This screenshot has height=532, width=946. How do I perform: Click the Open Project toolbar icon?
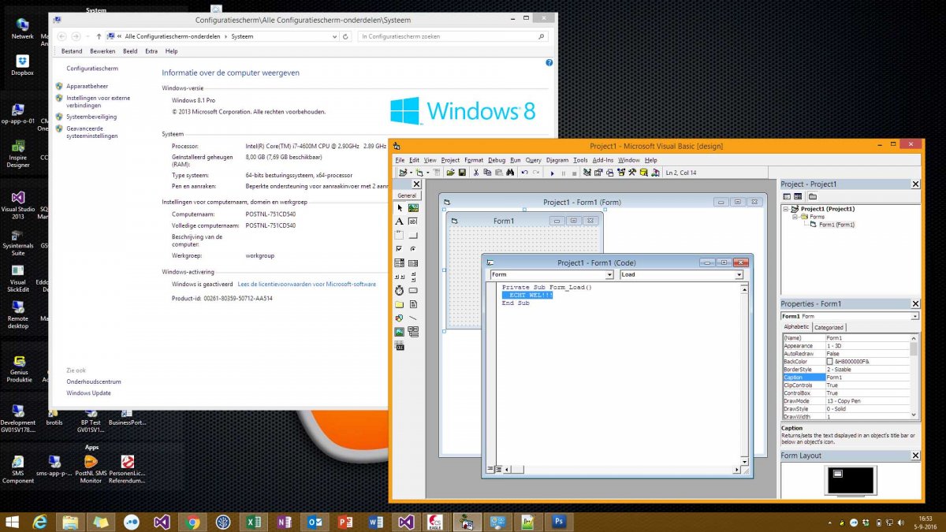[450, 173]
